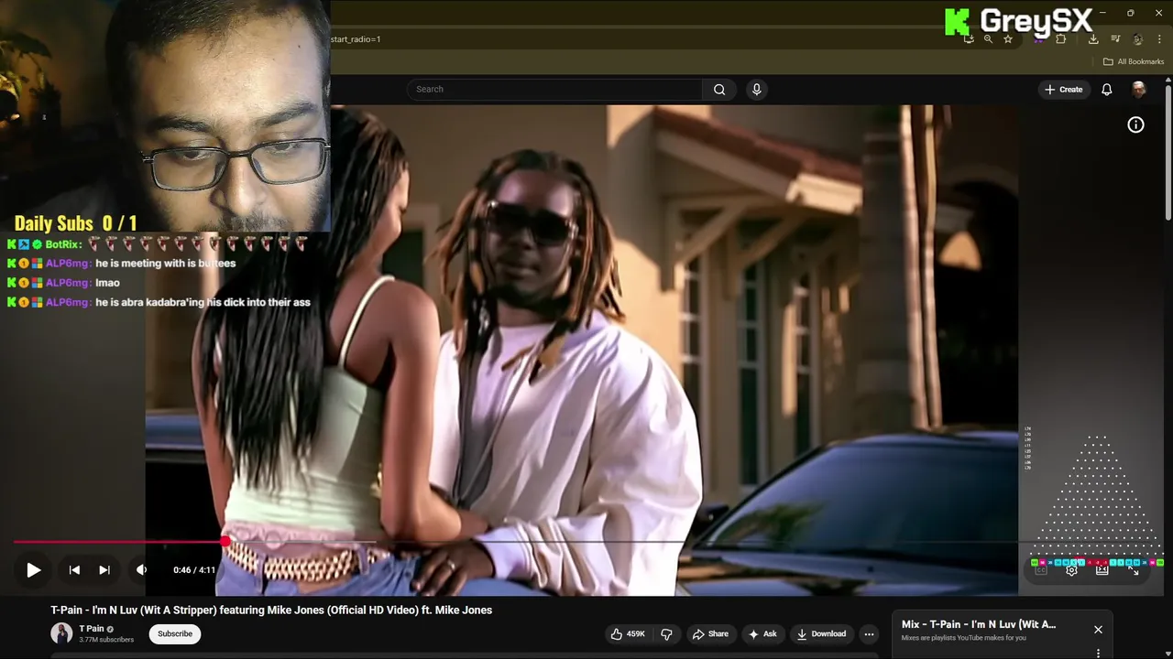Open the browser extensions puzzle icon
This screenshot has height=659, width=1173.
coord(1061,39)
